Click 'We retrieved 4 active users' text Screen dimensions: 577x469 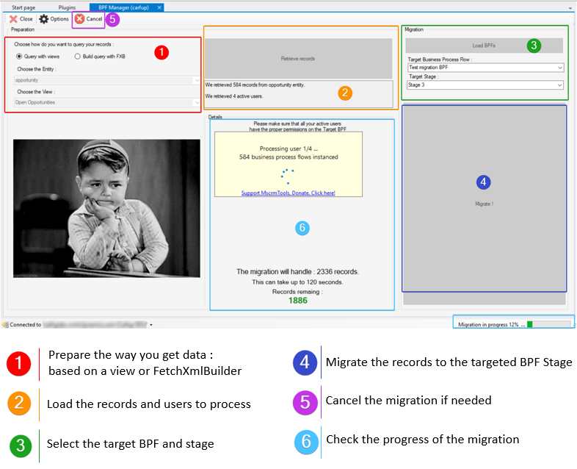(234, 96)
